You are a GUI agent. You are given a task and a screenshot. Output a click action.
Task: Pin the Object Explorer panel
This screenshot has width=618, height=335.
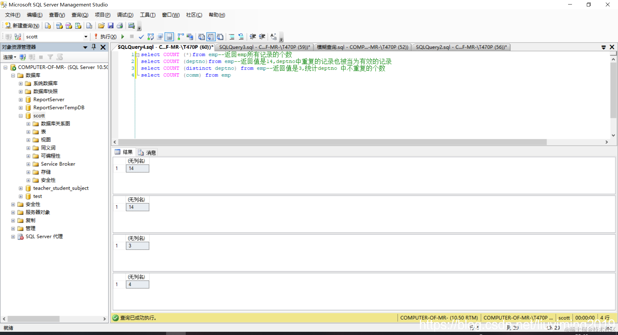click(94, 47)
